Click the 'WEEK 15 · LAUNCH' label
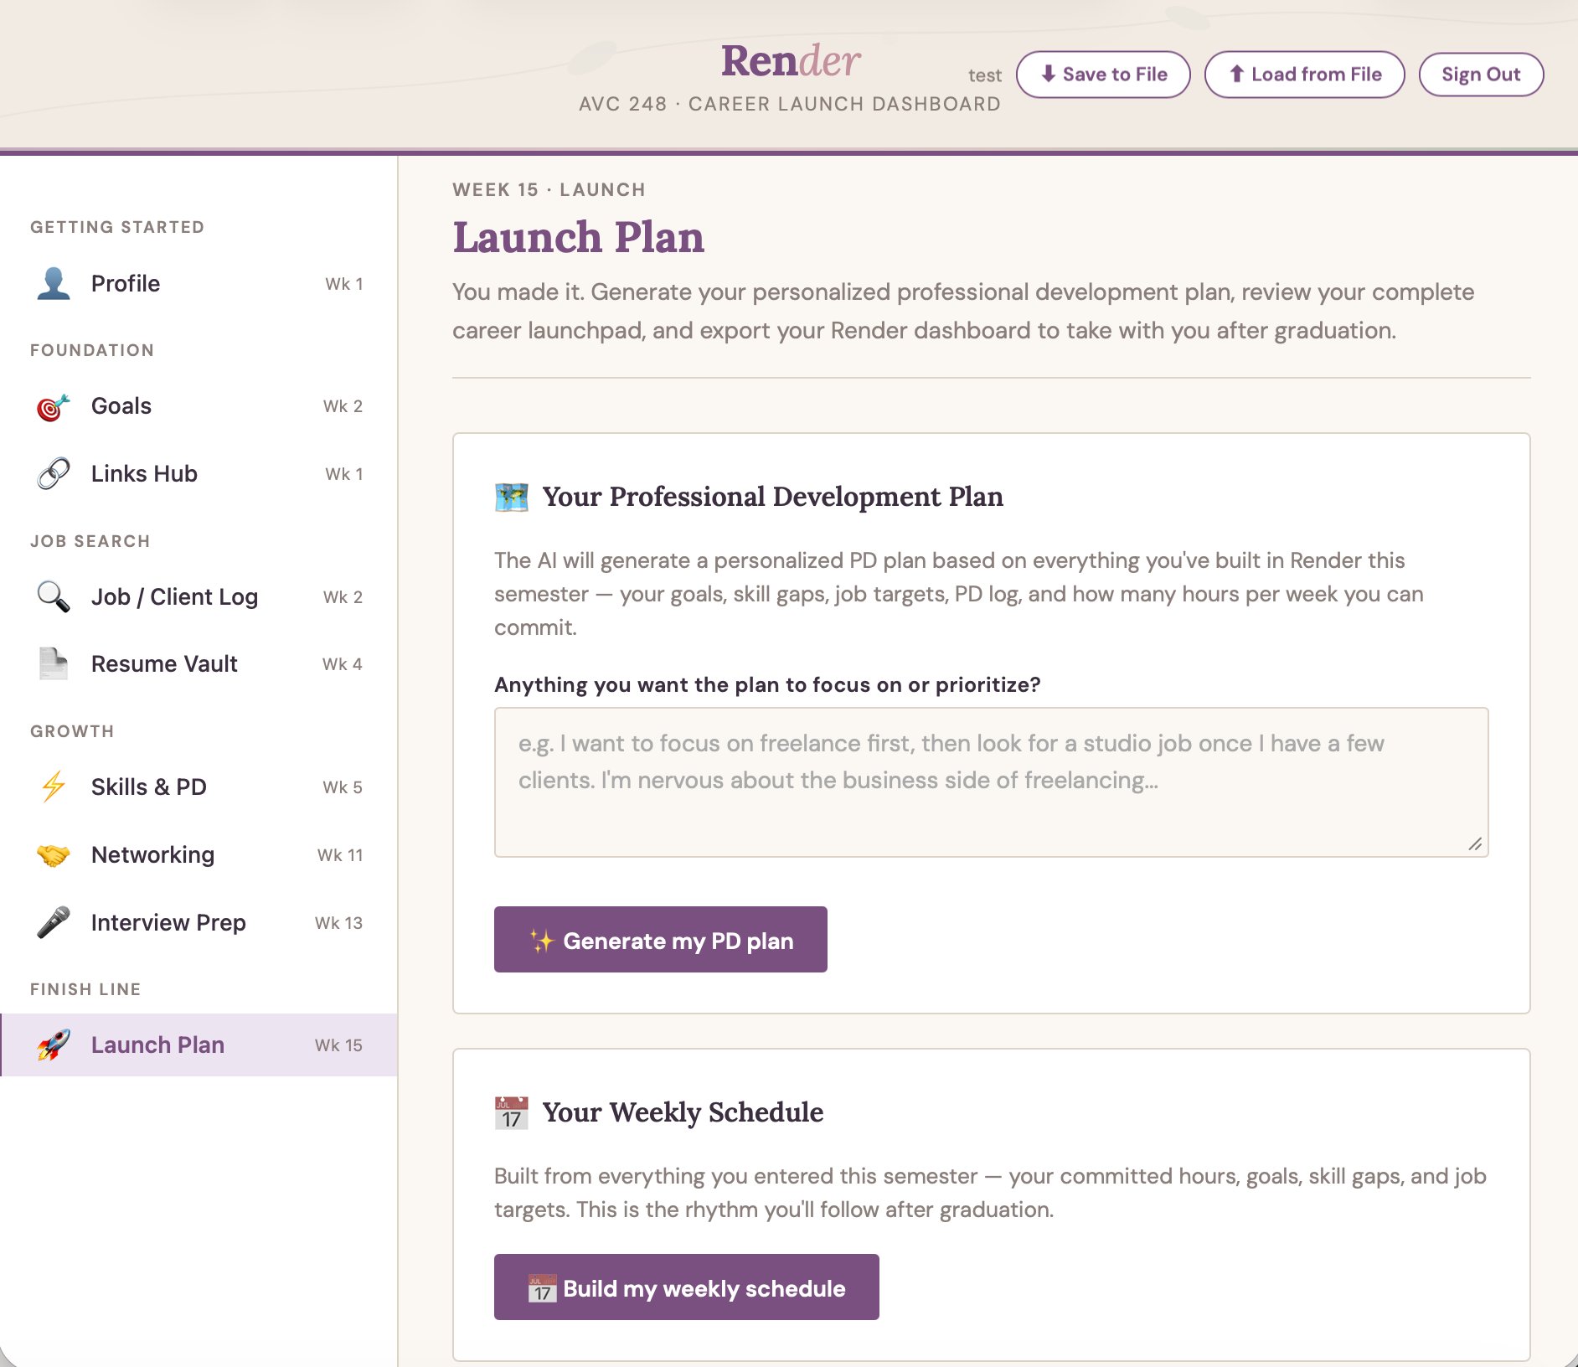 tap(549, 189)
